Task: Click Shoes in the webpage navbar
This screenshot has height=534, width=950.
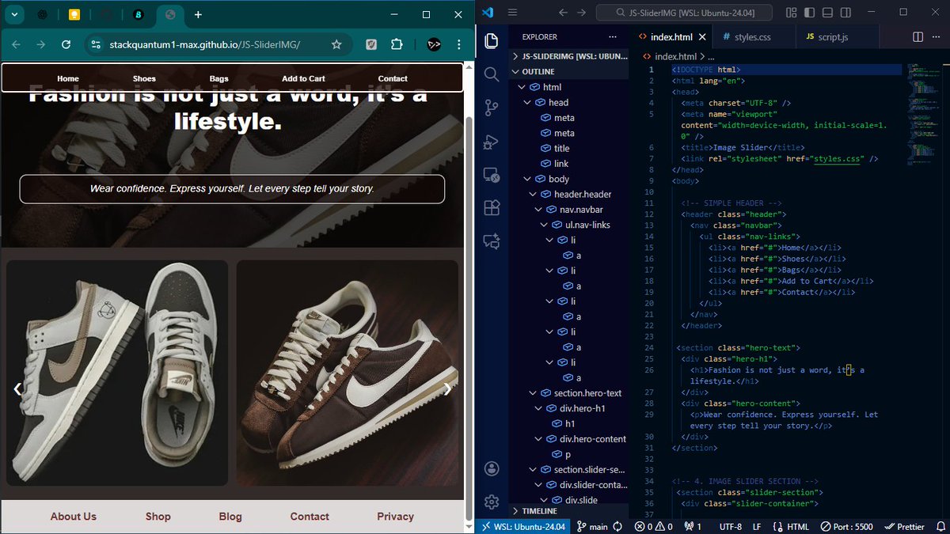Action: coord(144,78)
